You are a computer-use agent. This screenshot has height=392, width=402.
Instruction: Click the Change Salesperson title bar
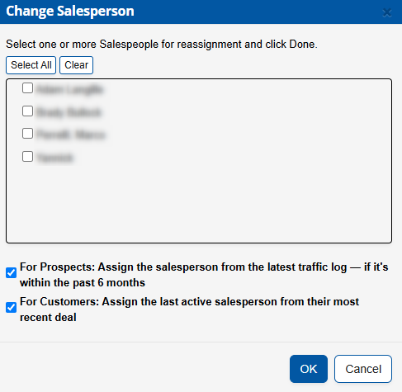pos(201,12)
